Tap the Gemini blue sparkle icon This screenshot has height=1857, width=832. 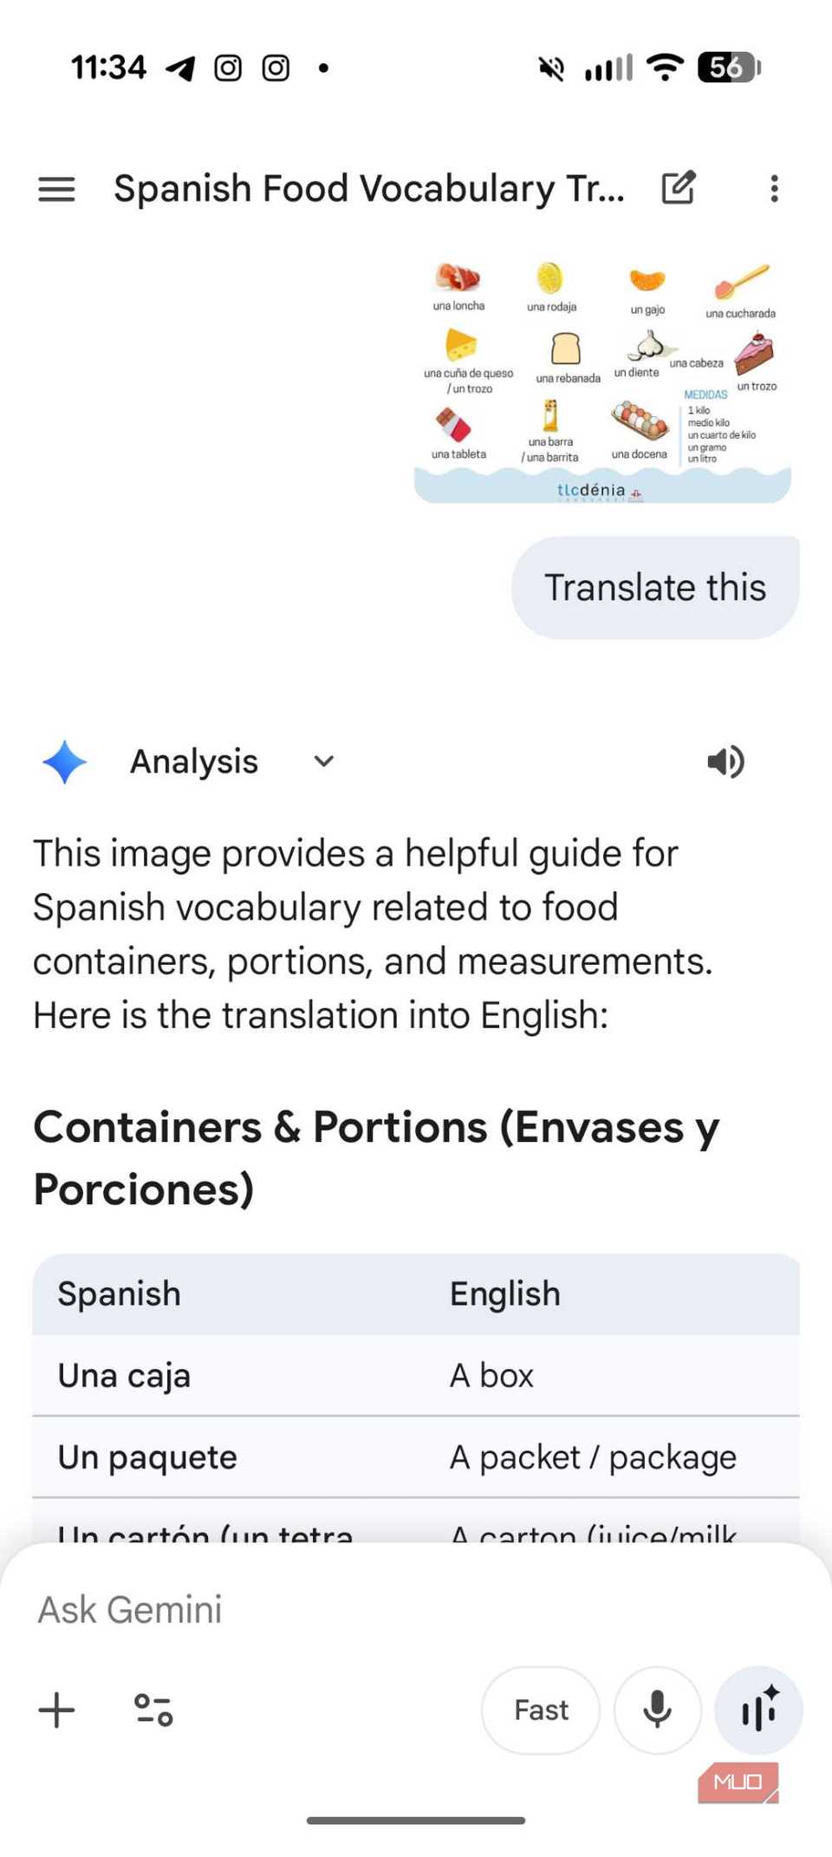(64, 762)
